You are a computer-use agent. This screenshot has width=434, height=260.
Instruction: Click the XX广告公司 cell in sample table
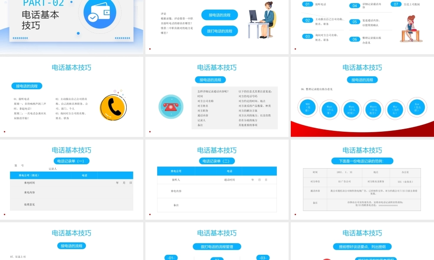point(344,182)
